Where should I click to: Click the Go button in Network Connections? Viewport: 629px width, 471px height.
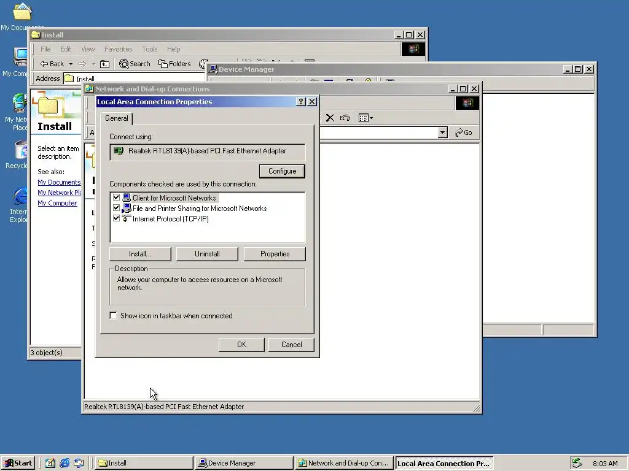coord(464,132)
